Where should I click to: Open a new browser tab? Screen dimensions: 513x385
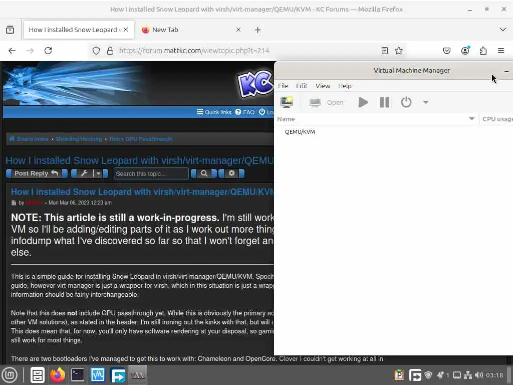[x=258, y=30]
